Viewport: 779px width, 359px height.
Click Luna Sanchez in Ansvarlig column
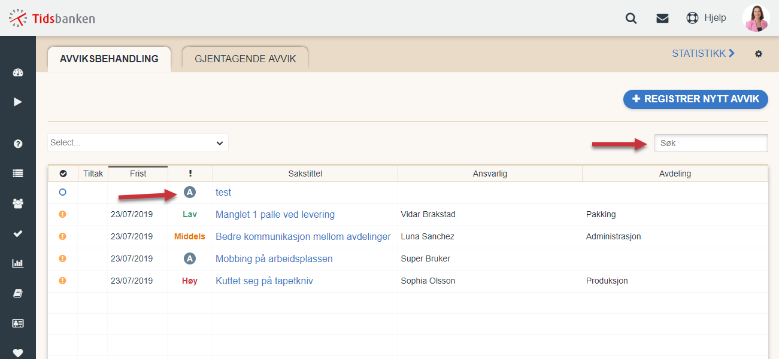(x=428, y=236)
